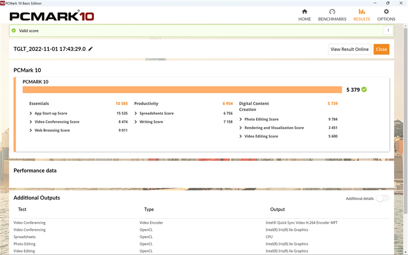Click the orange PCMark 10 score bar
This screenshot has height=255, width=408.
pos(182,90)
